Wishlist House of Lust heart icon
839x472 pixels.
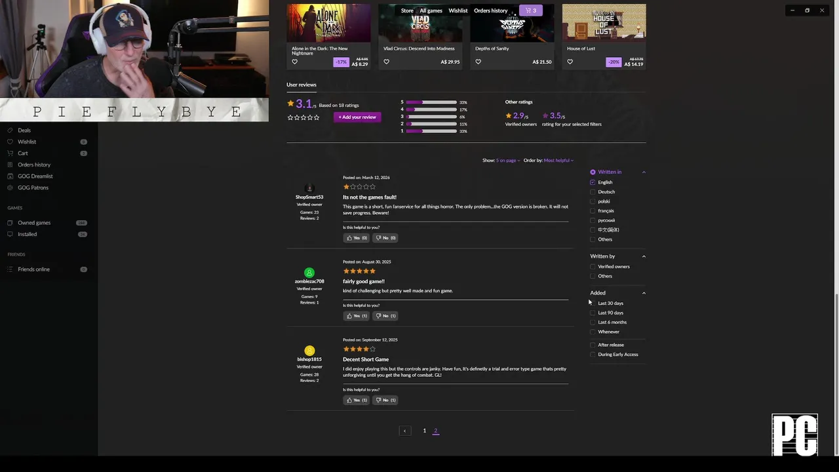click(570, 62)
